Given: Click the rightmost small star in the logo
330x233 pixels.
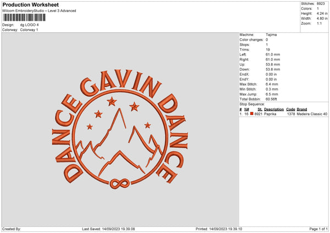Looking at the screenshot, I should tap(147, 125).
